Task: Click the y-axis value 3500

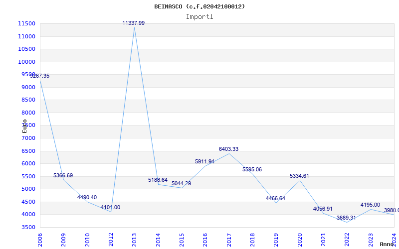Action: 28,227
